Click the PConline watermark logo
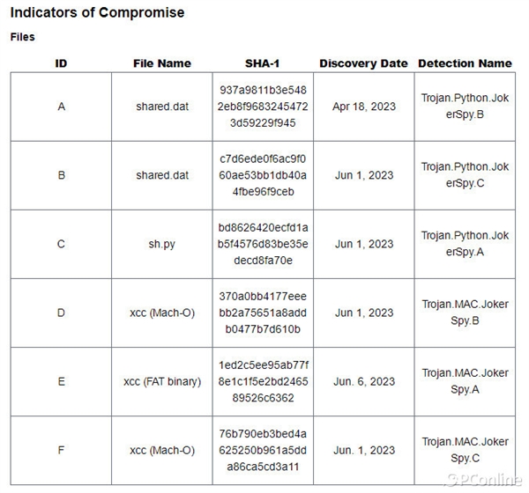This screenshot has height=493, width=529. (x=483, y=480)
